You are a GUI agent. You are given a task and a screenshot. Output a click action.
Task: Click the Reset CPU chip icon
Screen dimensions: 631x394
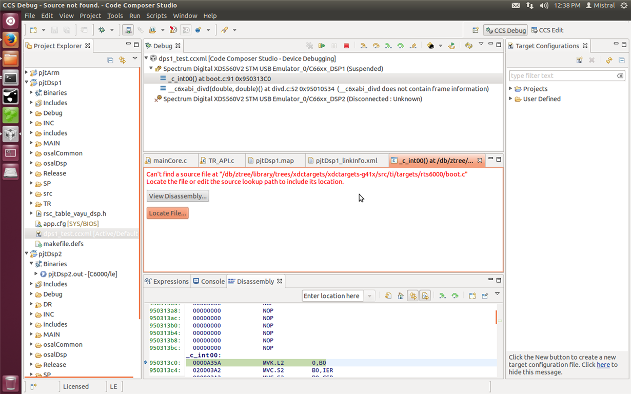click(x=430, y=46)
